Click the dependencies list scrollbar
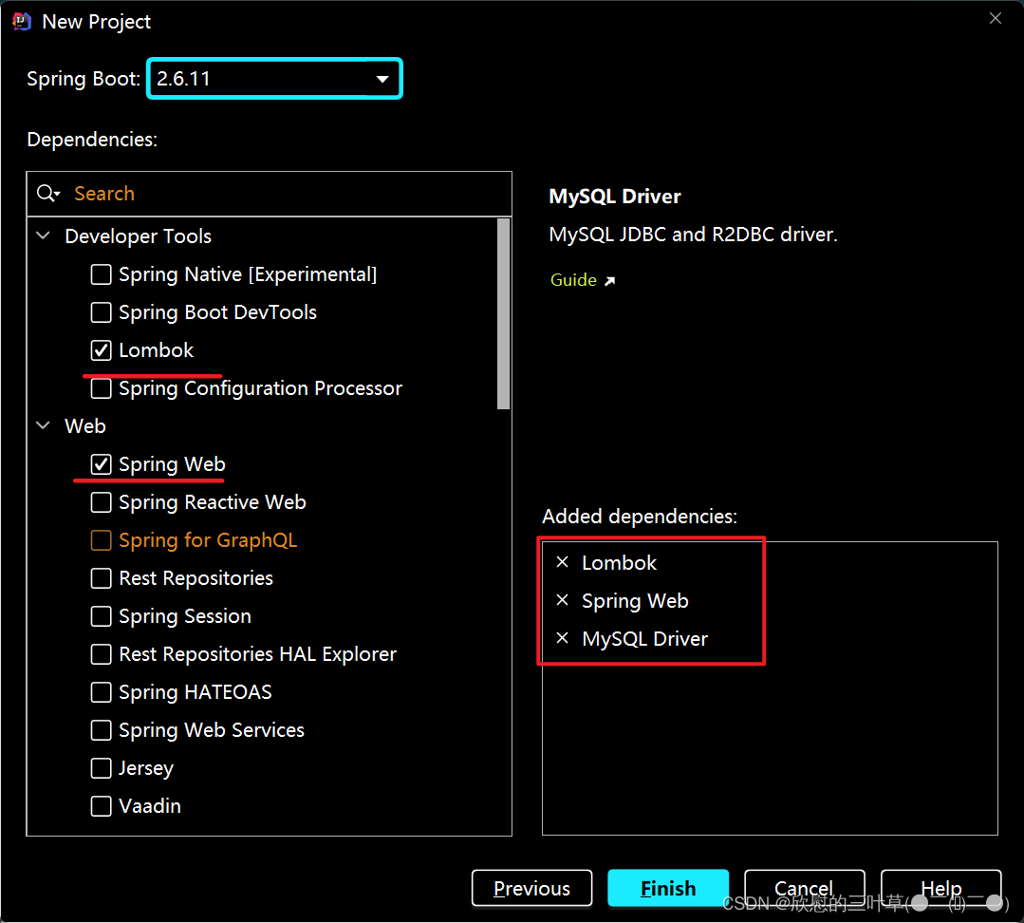Viewport: 1024px width, 923px height. (x=504, y=313)
